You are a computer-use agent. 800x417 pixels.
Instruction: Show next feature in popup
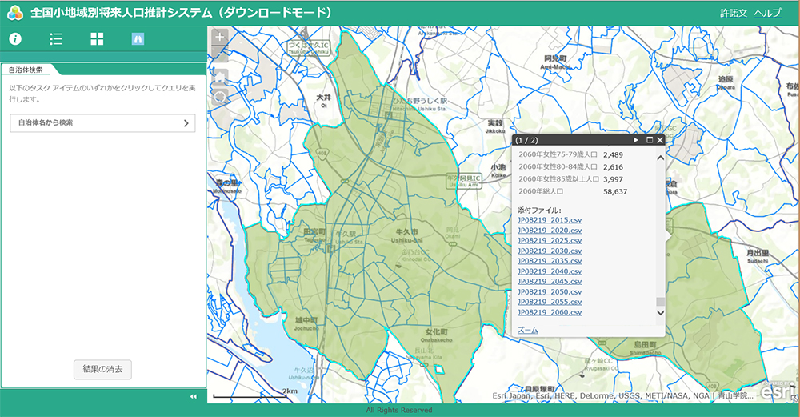[636, 140]
